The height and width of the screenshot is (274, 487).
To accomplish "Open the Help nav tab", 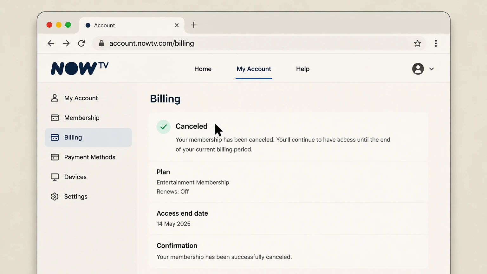I will 303,69.
